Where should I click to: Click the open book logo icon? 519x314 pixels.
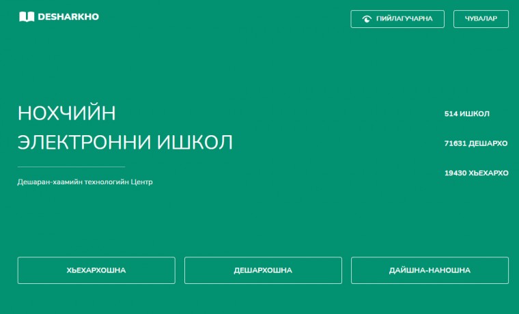(26, 17)
